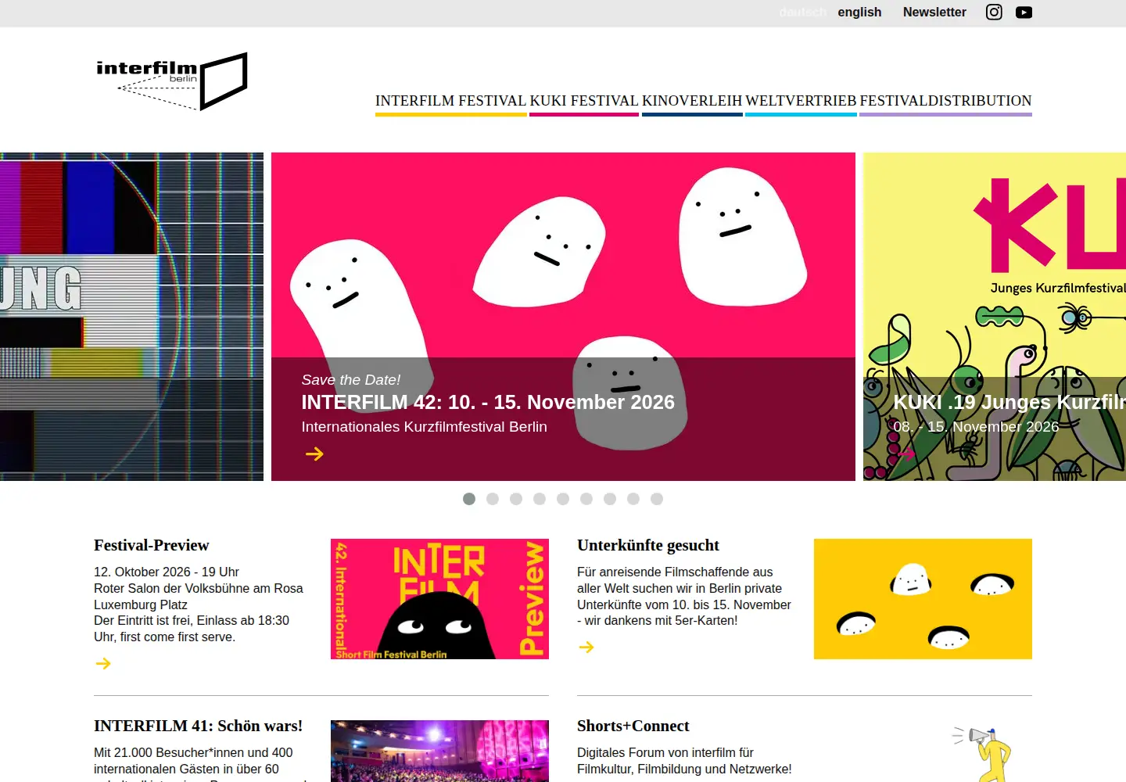Select eighth carousel dot
1126x782 pixels.
(x=633, y=499)
